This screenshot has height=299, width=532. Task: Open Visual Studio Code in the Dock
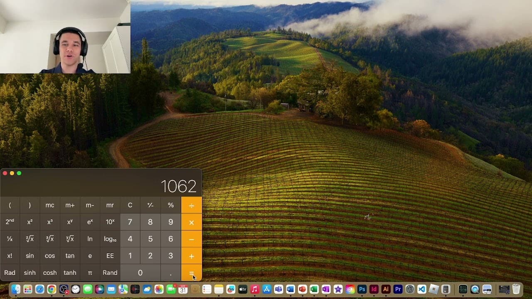coord(422,289)
